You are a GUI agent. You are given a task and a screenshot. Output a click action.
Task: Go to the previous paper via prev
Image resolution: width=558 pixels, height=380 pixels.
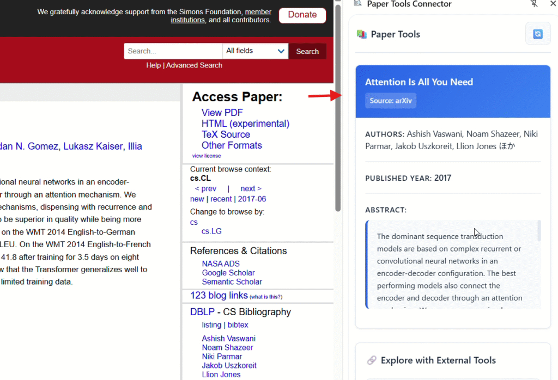205,188
